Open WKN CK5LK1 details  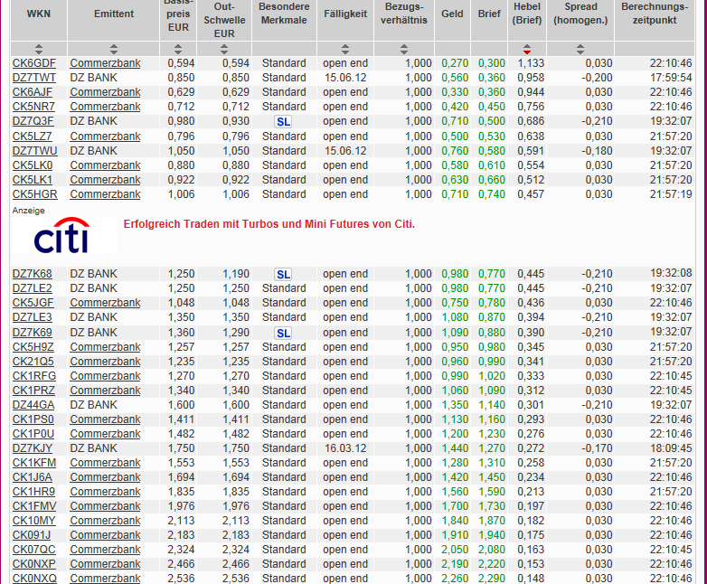[33, 180]
